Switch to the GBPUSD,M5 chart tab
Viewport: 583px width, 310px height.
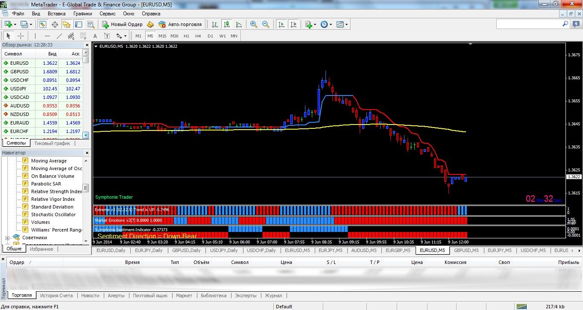click(466, 250)
